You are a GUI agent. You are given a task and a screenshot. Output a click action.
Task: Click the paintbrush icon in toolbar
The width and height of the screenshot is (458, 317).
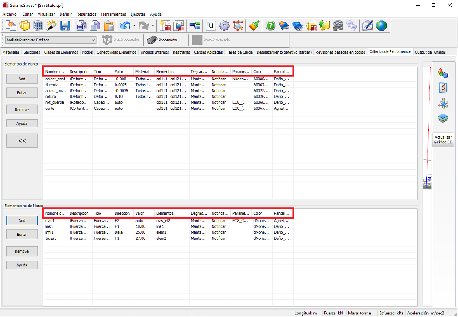click(254, 26)
